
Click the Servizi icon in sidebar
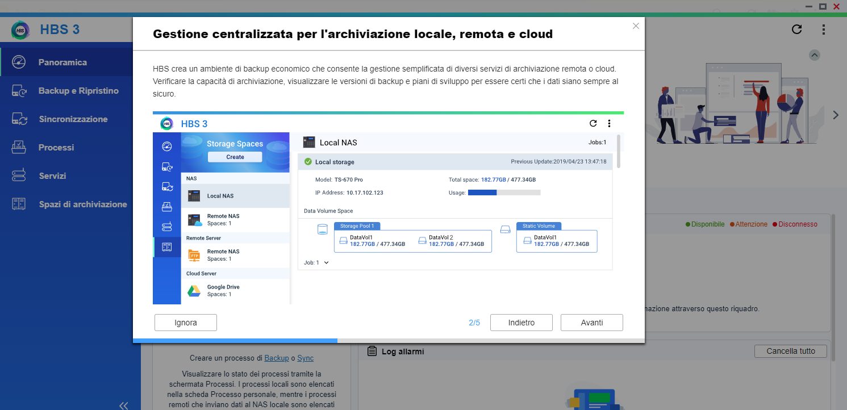[x=19, y=176]
